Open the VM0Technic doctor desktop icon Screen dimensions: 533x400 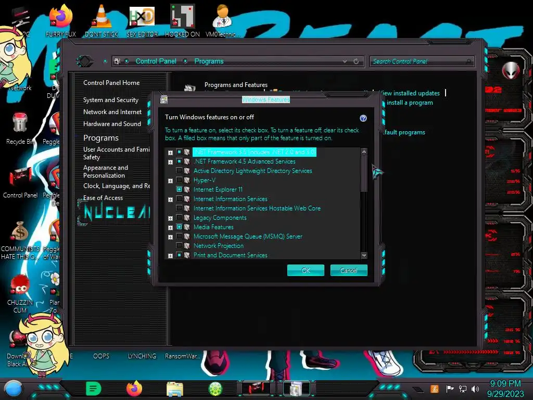tap(222, 20)
